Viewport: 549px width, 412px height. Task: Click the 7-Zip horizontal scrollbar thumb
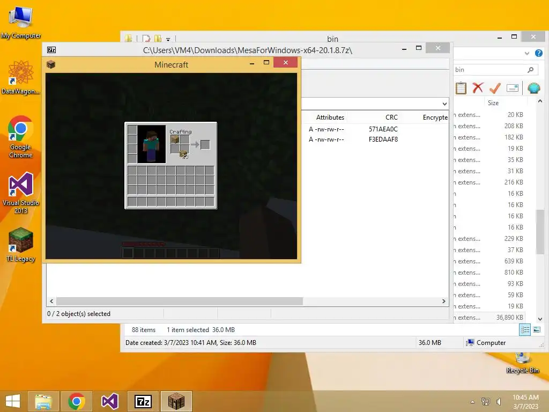click(180, 301)
